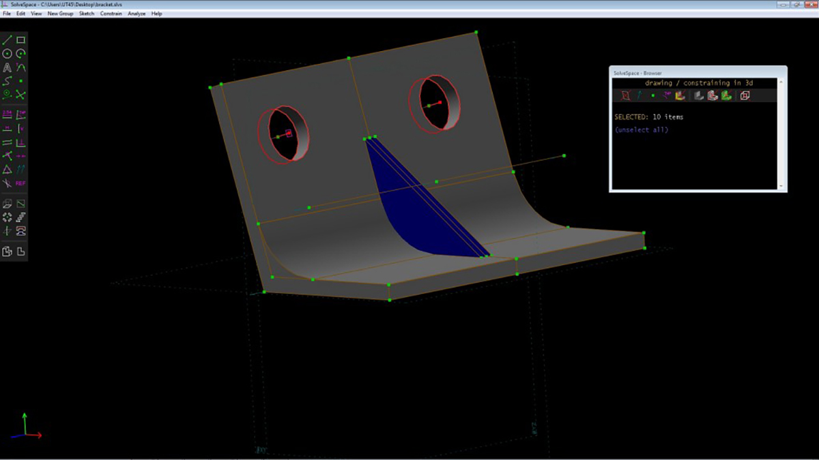819x460 pixels.
Task: Open the Constrain menu
Action: [111, 14]
